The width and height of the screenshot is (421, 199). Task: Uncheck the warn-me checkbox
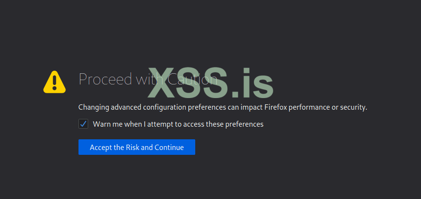point(83,124)
